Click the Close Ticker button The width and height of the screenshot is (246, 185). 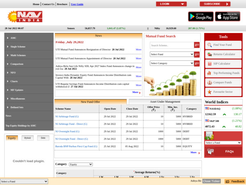(212, 181)
